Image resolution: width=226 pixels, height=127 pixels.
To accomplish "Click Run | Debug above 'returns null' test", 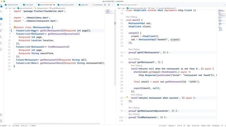I will (x=137, y=66).
